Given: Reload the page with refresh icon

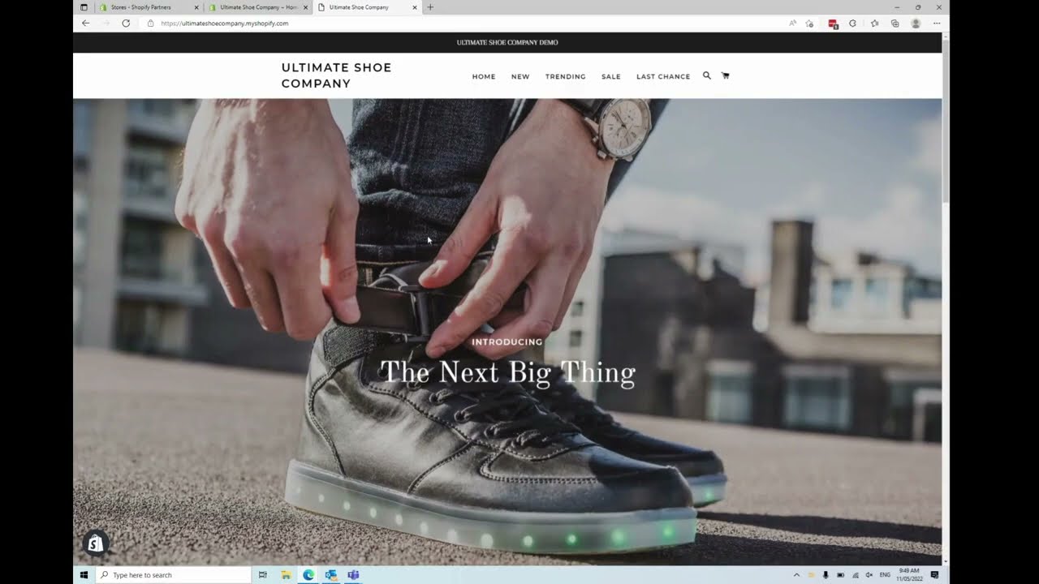Looking at the screenshot, I should click(x=126, y=24).
